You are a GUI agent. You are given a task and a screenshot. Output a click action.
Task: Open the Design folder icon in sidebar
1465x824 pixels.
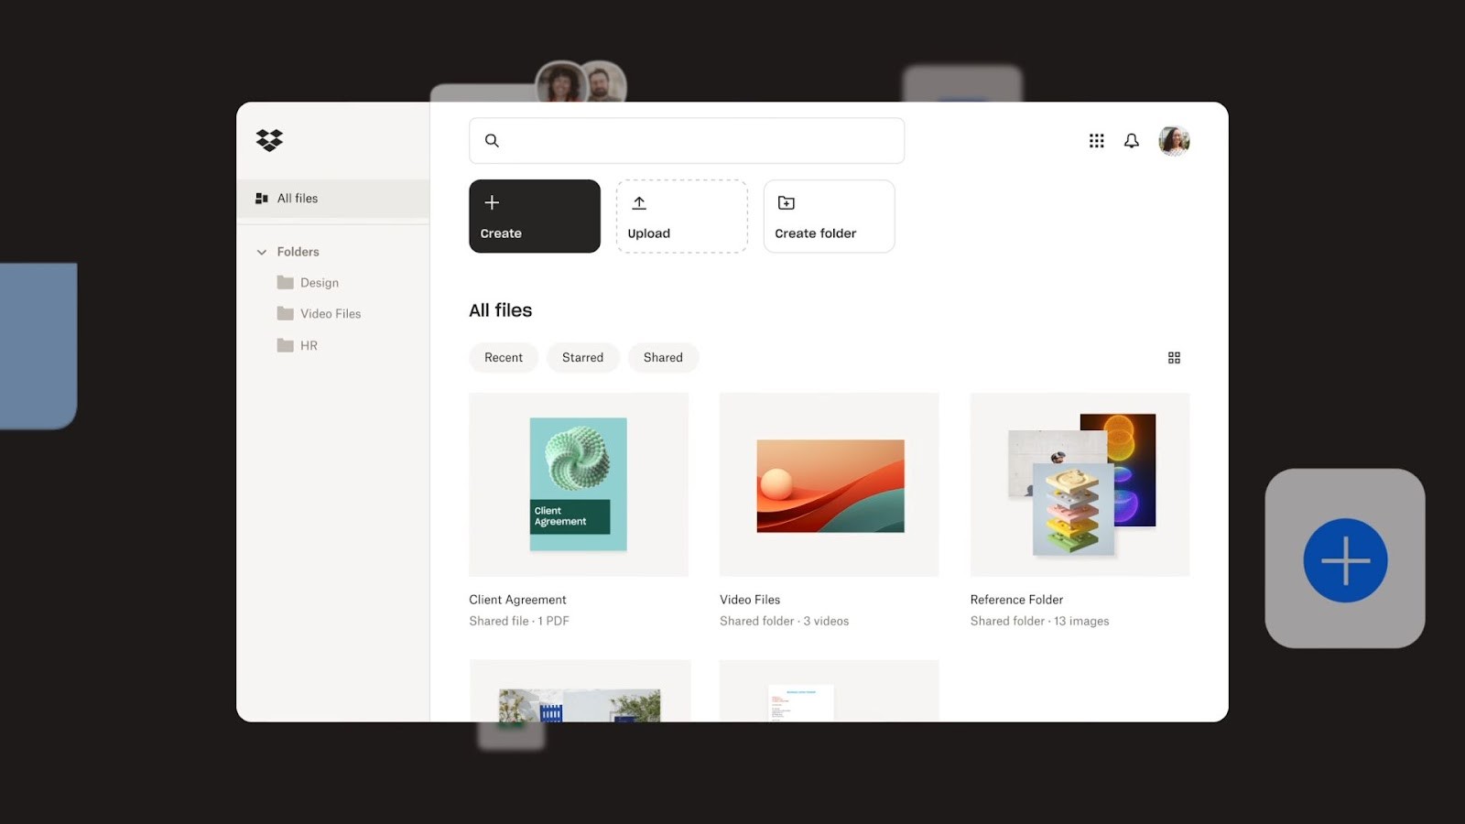[285, 282]
